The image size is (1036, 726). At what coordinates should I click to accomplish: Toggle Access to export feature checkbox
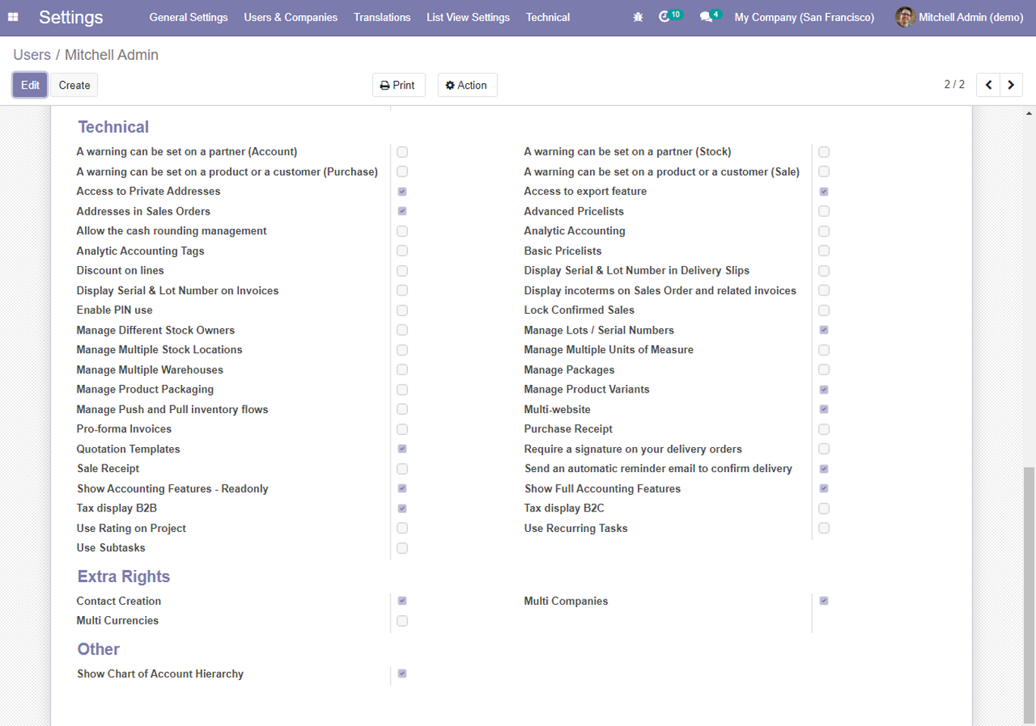(x=824, y=192)
